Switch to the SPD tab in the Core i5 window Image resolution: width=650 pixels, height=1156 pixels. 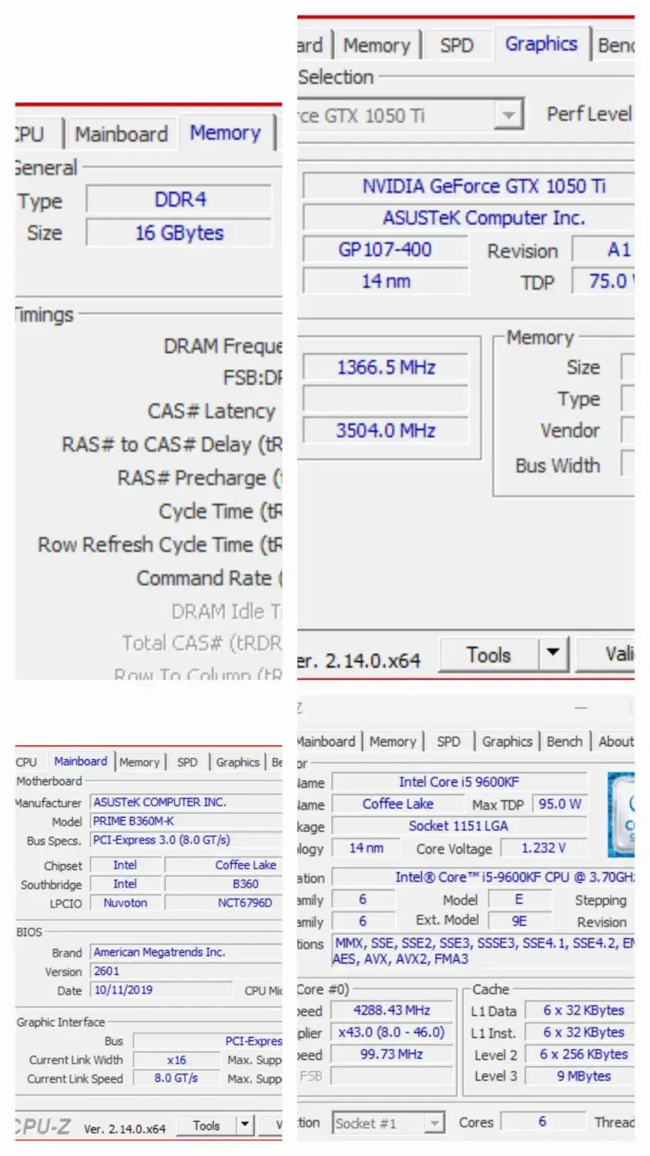(x=448, y=741)
